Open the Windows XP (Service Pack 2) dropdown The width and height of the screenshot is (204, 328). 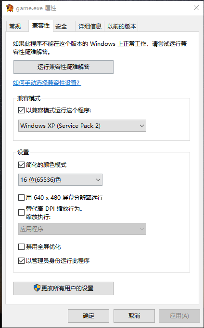[82, 126]
